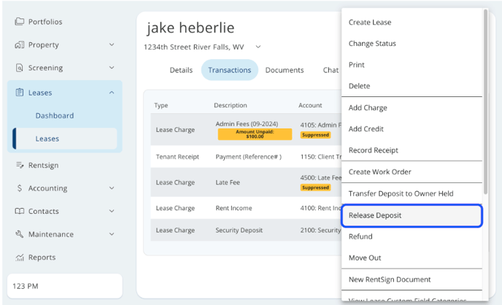Open the Details tab
502x305 pixels.
tap(181, 70)
